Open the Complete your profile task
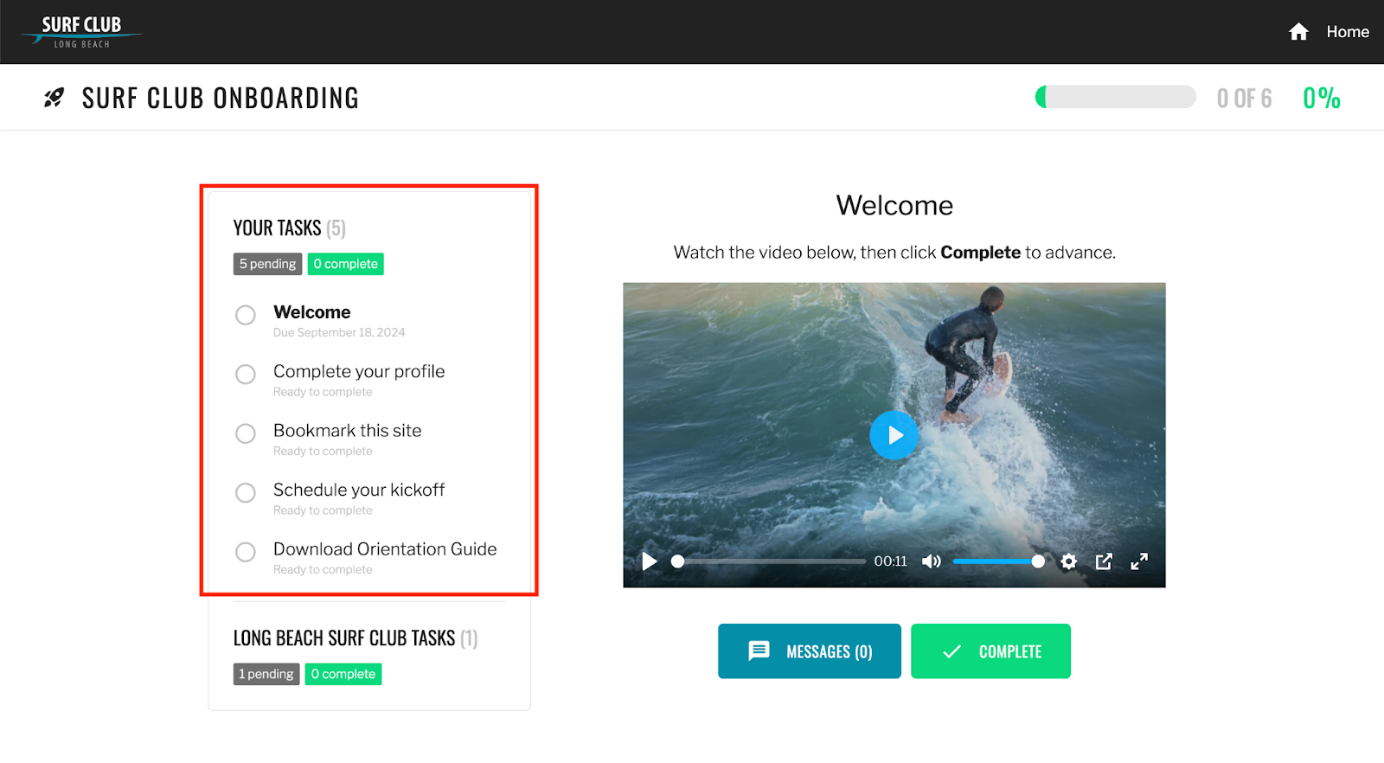Screen dimensions: 1384x763 coord(359,371)
